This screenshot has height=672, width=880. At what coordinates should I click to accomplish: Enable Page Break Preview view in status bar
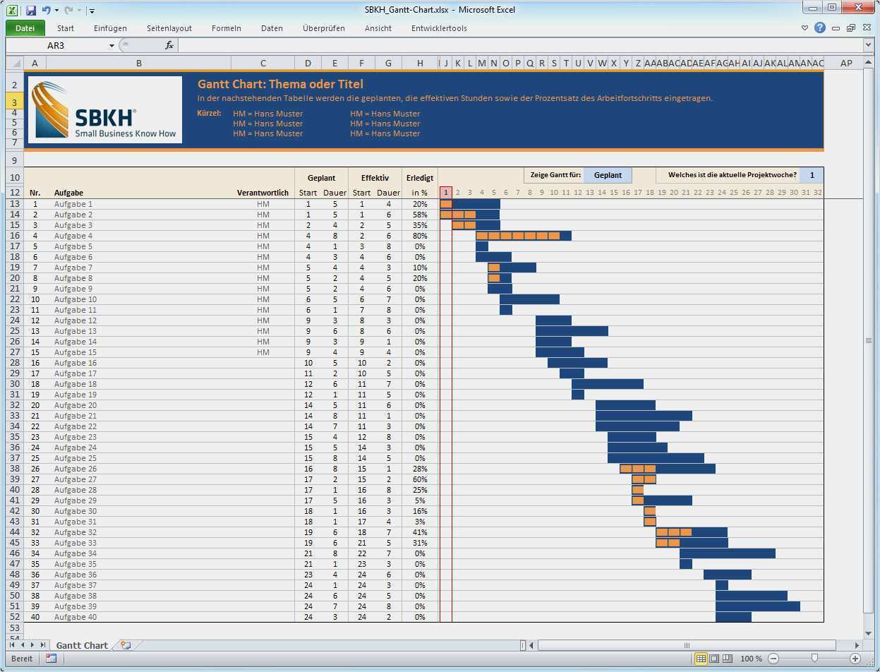(728, 659)
